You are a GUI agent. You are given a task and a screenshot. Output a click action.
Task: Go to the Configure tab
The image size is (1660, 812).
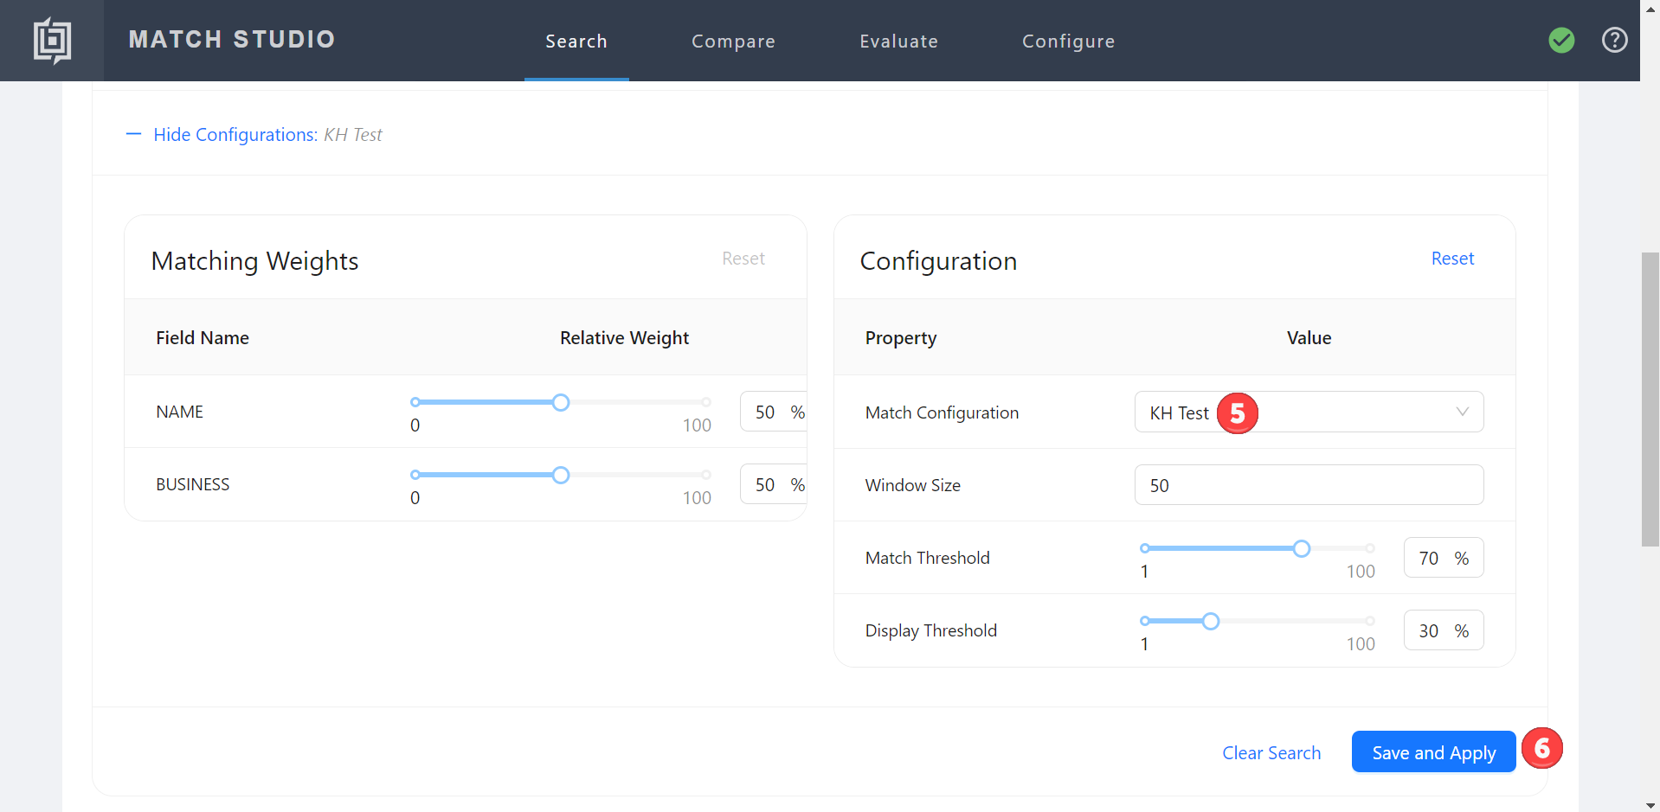(x=1068, y=42)
